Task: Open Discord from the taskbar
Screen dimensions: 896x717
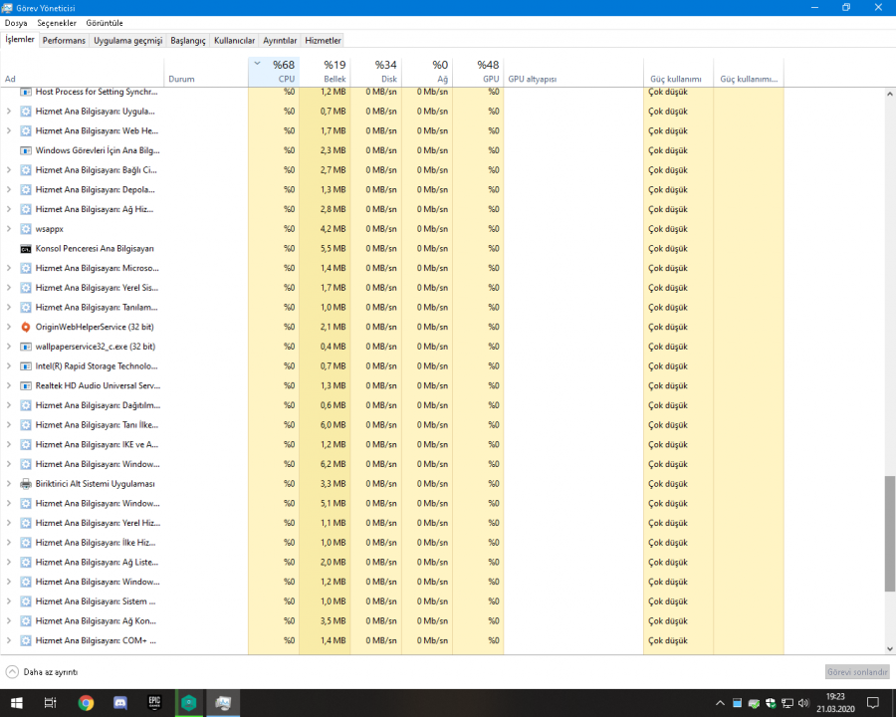Action: (x=120, y=703)
